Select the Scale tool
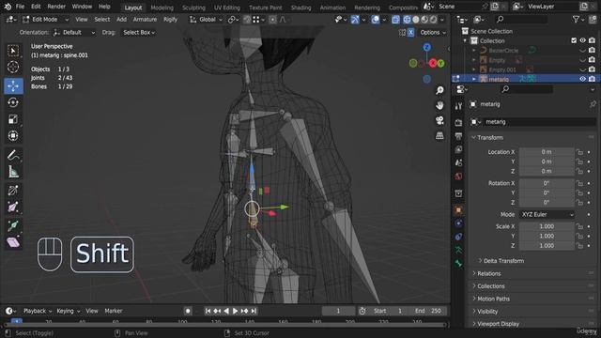Image resolution: width=601 pixels, height=338 pixels. [x=13, y=119]
